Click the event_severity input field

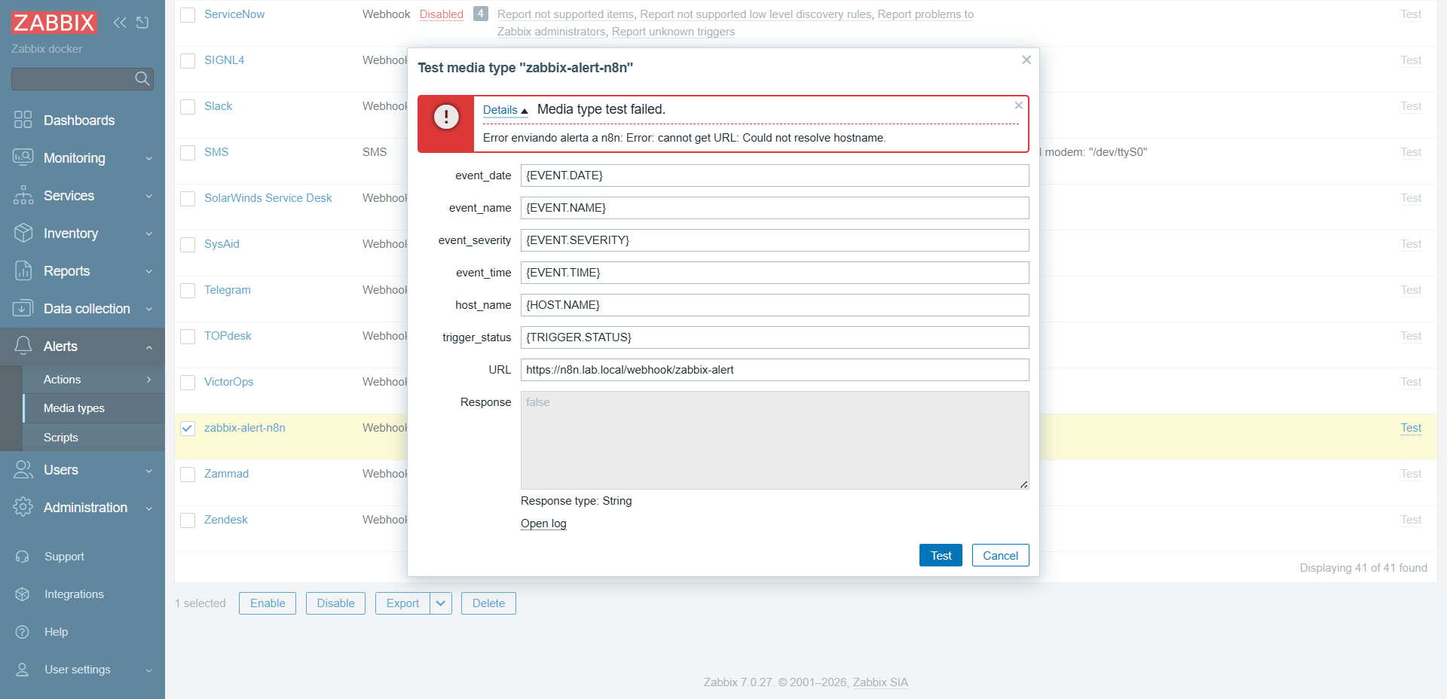coord(775,240)
